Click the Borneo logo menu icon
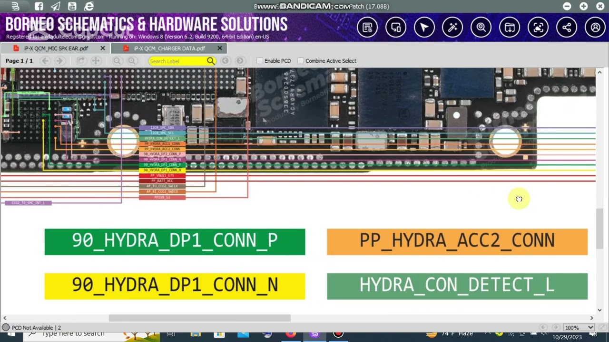Image resolution: width=609 pixels, height=342 pixels. pos(15,7)
